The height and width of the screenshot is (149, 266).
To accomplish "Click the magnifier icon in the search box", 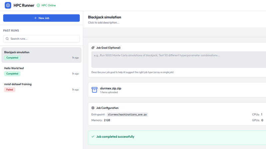I will point(7,39).
